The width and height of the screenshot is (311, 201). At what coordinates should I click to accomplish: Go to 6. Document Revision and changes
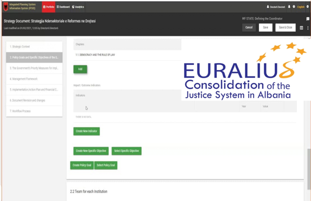click(34, 100)
